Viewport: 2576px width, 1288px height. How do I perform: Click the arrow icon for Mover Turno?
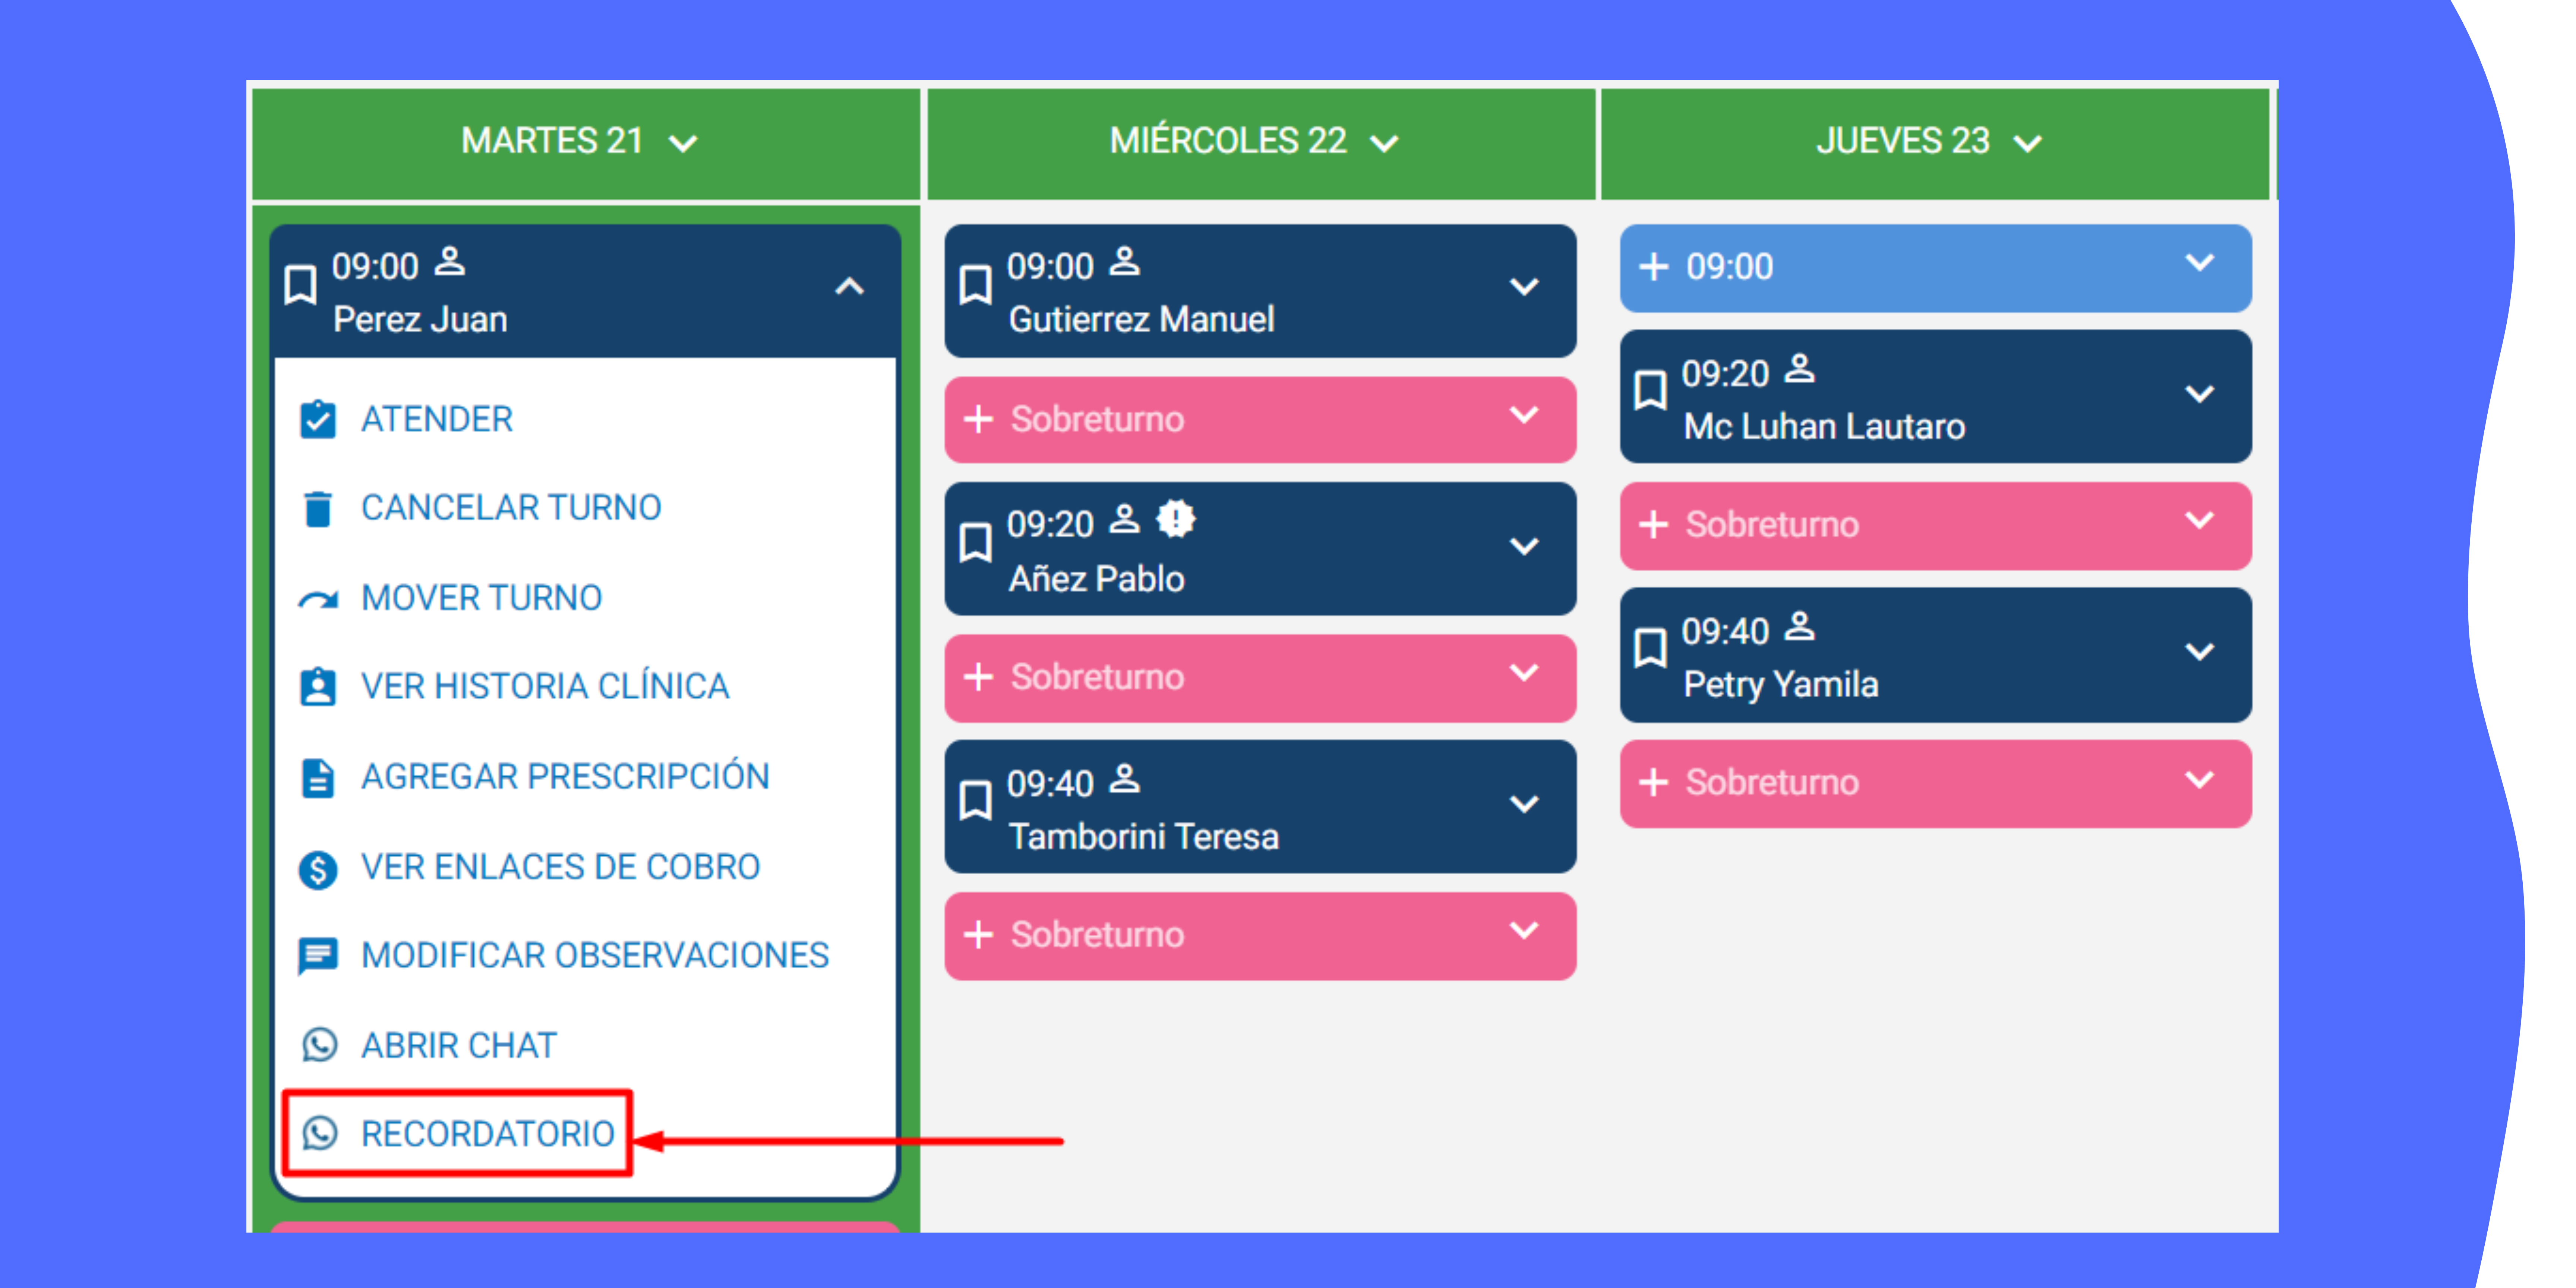point(318,599)
